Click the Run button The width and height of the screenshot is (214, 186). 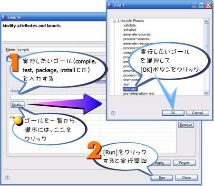pyautogui.click(x=162, y=177)
